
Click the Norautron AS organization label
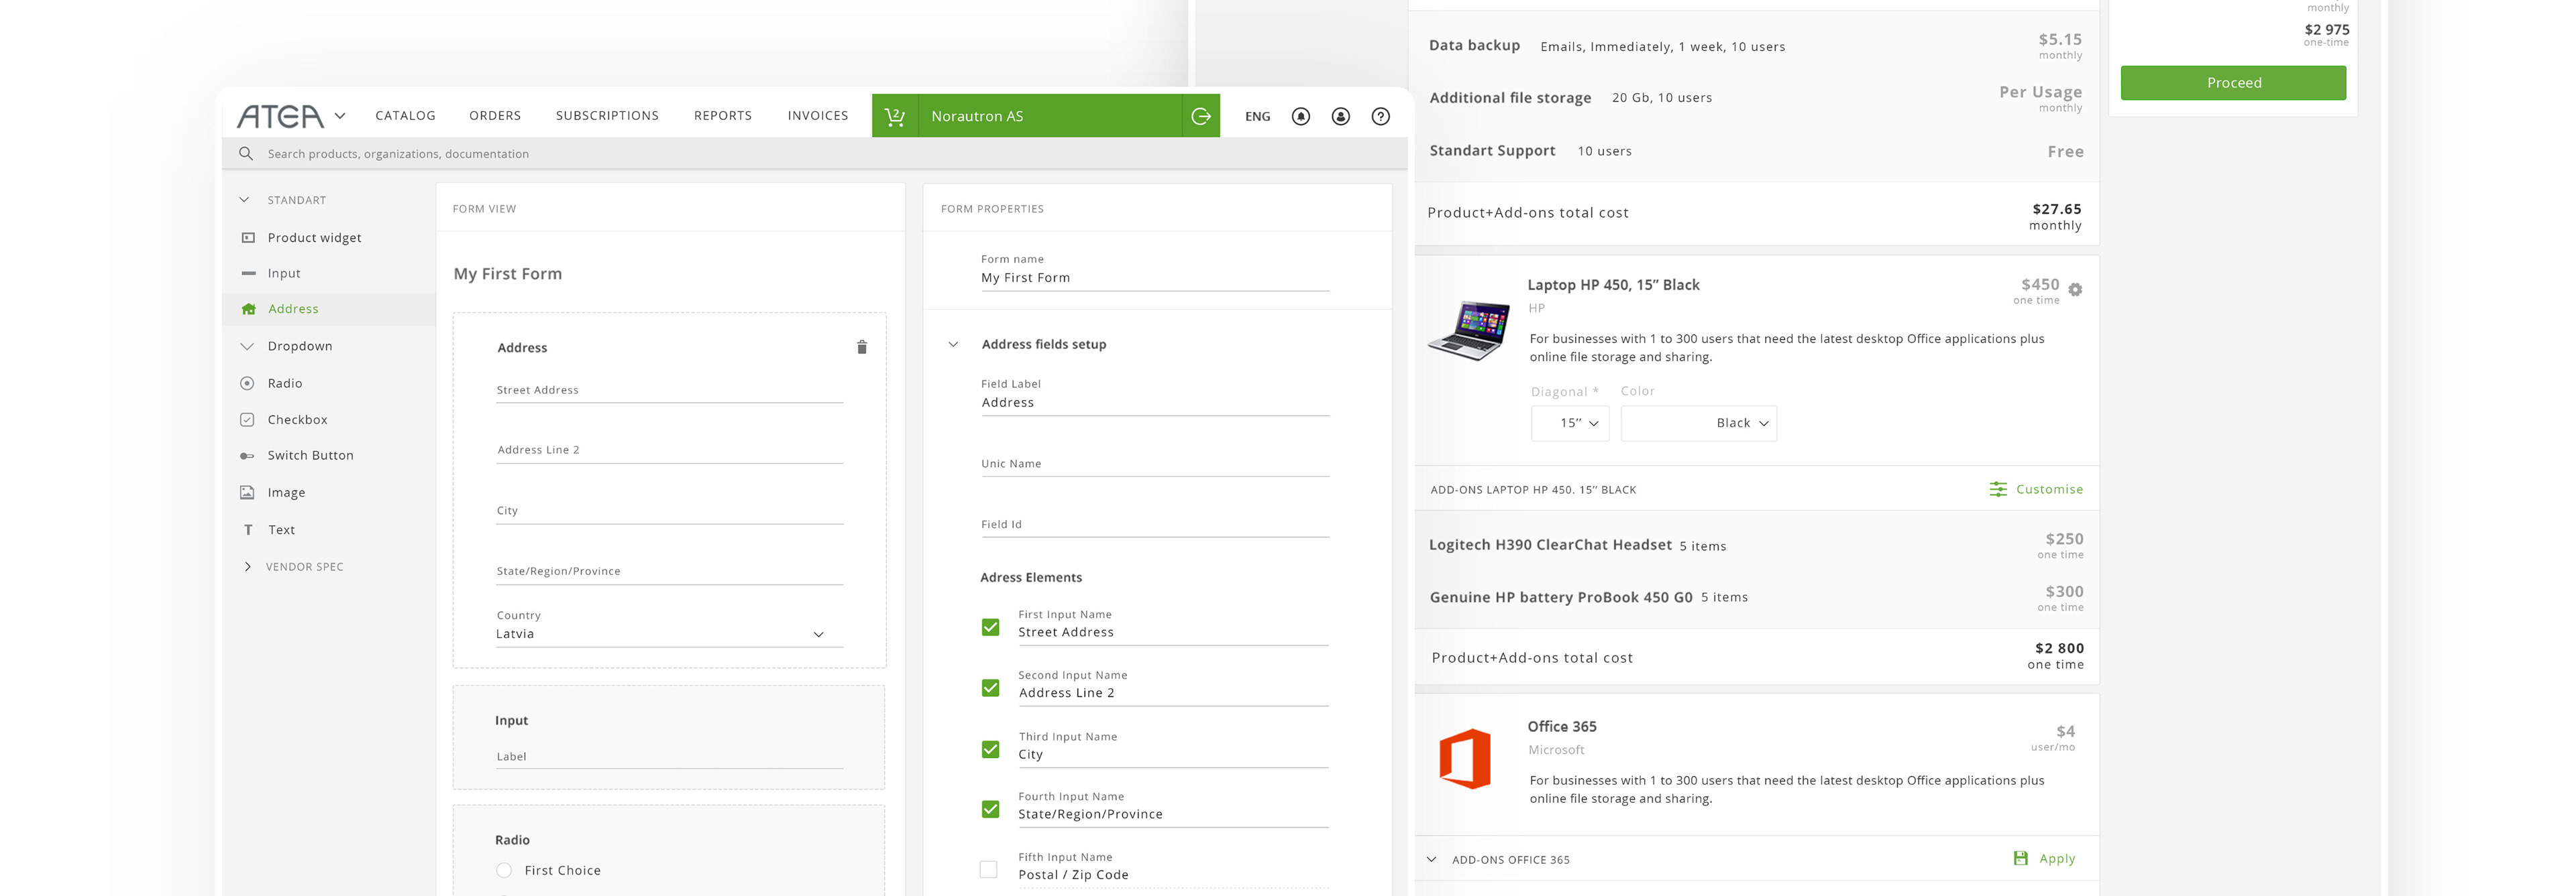(x=977, y=117)
